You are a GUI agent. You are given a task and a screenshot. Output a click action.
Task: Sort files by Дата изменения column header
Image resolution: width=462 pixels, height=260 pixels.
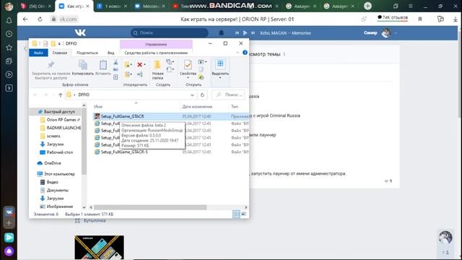[197, 107]
